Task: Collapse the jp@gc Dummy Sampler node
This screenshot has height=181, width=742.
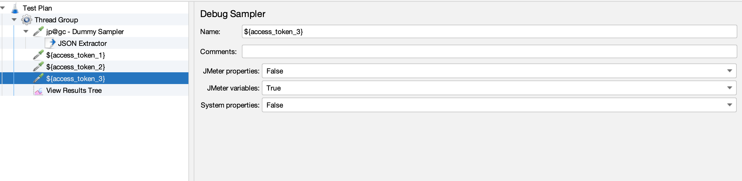Action: (26, 31)
